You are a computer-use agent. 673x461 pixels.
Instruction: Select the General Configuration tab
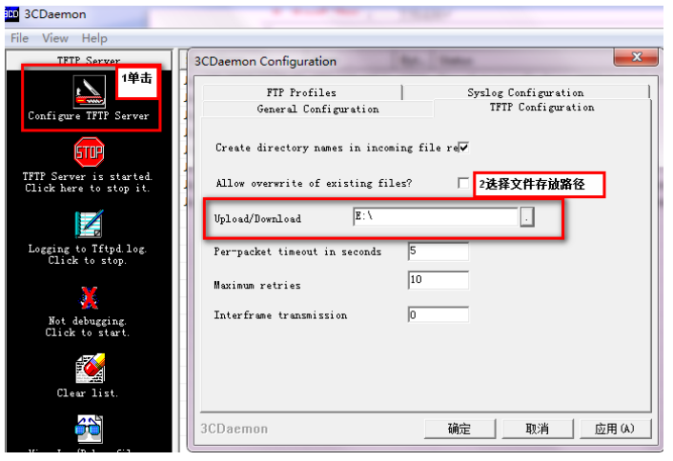coord(317,109)
